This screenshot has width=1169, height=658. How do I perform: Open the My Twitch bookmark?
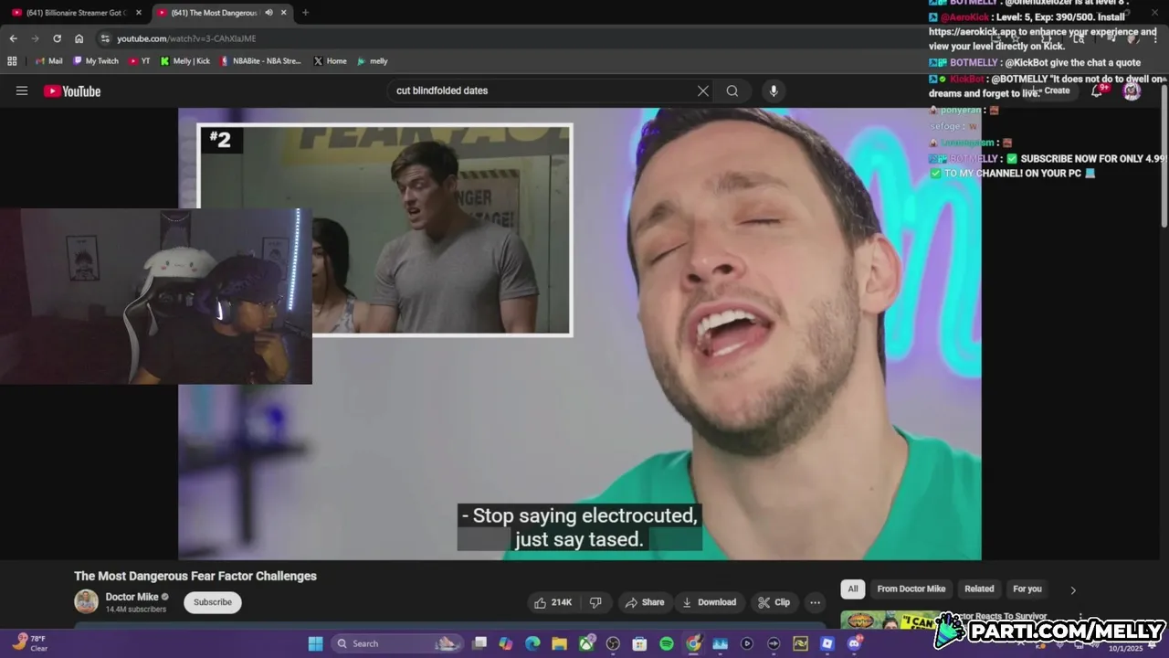pyautogui.click(x=96, y=61)
